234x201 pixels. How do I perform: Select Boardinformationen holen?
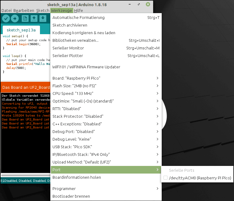pos(77,177)
